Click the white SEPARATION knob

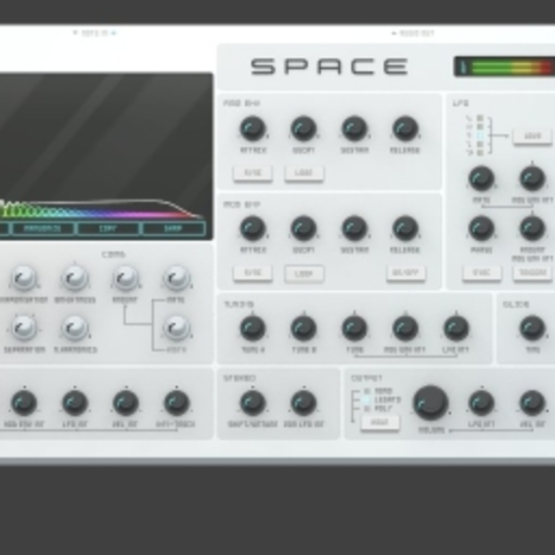[x=24, y=328]
